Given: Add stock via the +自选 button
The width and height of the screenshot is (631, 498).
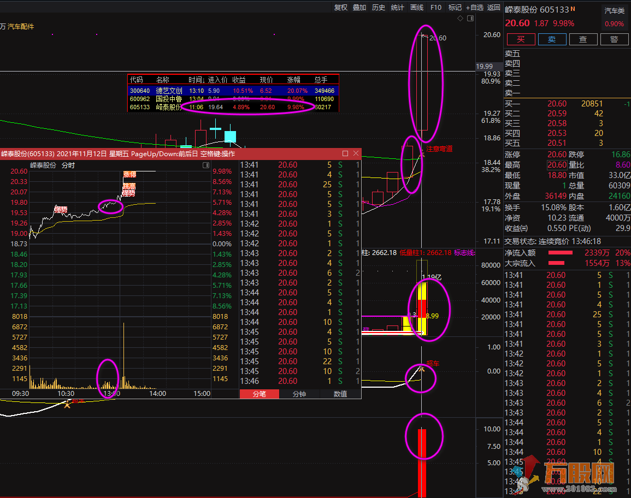Looking at the screenshot, I should coord(474,8).
